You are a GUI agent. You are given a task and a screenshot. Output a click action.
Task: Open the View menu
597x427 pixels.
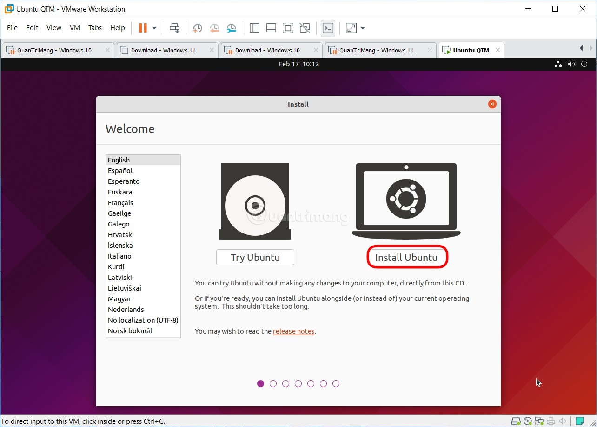click(54, 28)
